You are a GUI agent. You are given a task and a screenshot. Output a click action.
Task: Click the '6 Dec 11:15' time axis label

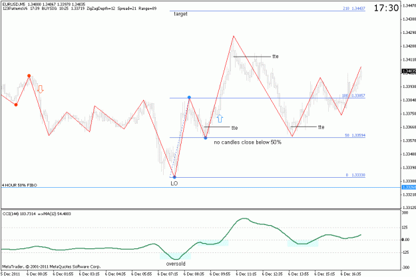pyautogui.click(x=246, y=274)
